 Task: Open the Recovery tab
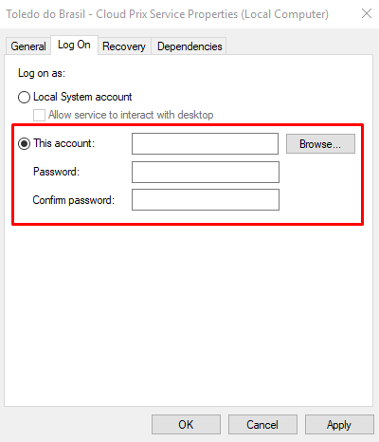[124, 46]
